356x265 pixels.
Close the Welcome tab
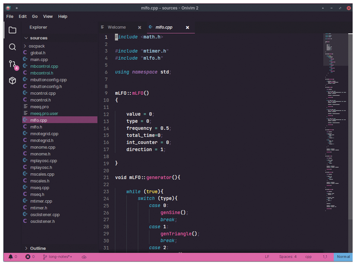[x=139, y=27]
